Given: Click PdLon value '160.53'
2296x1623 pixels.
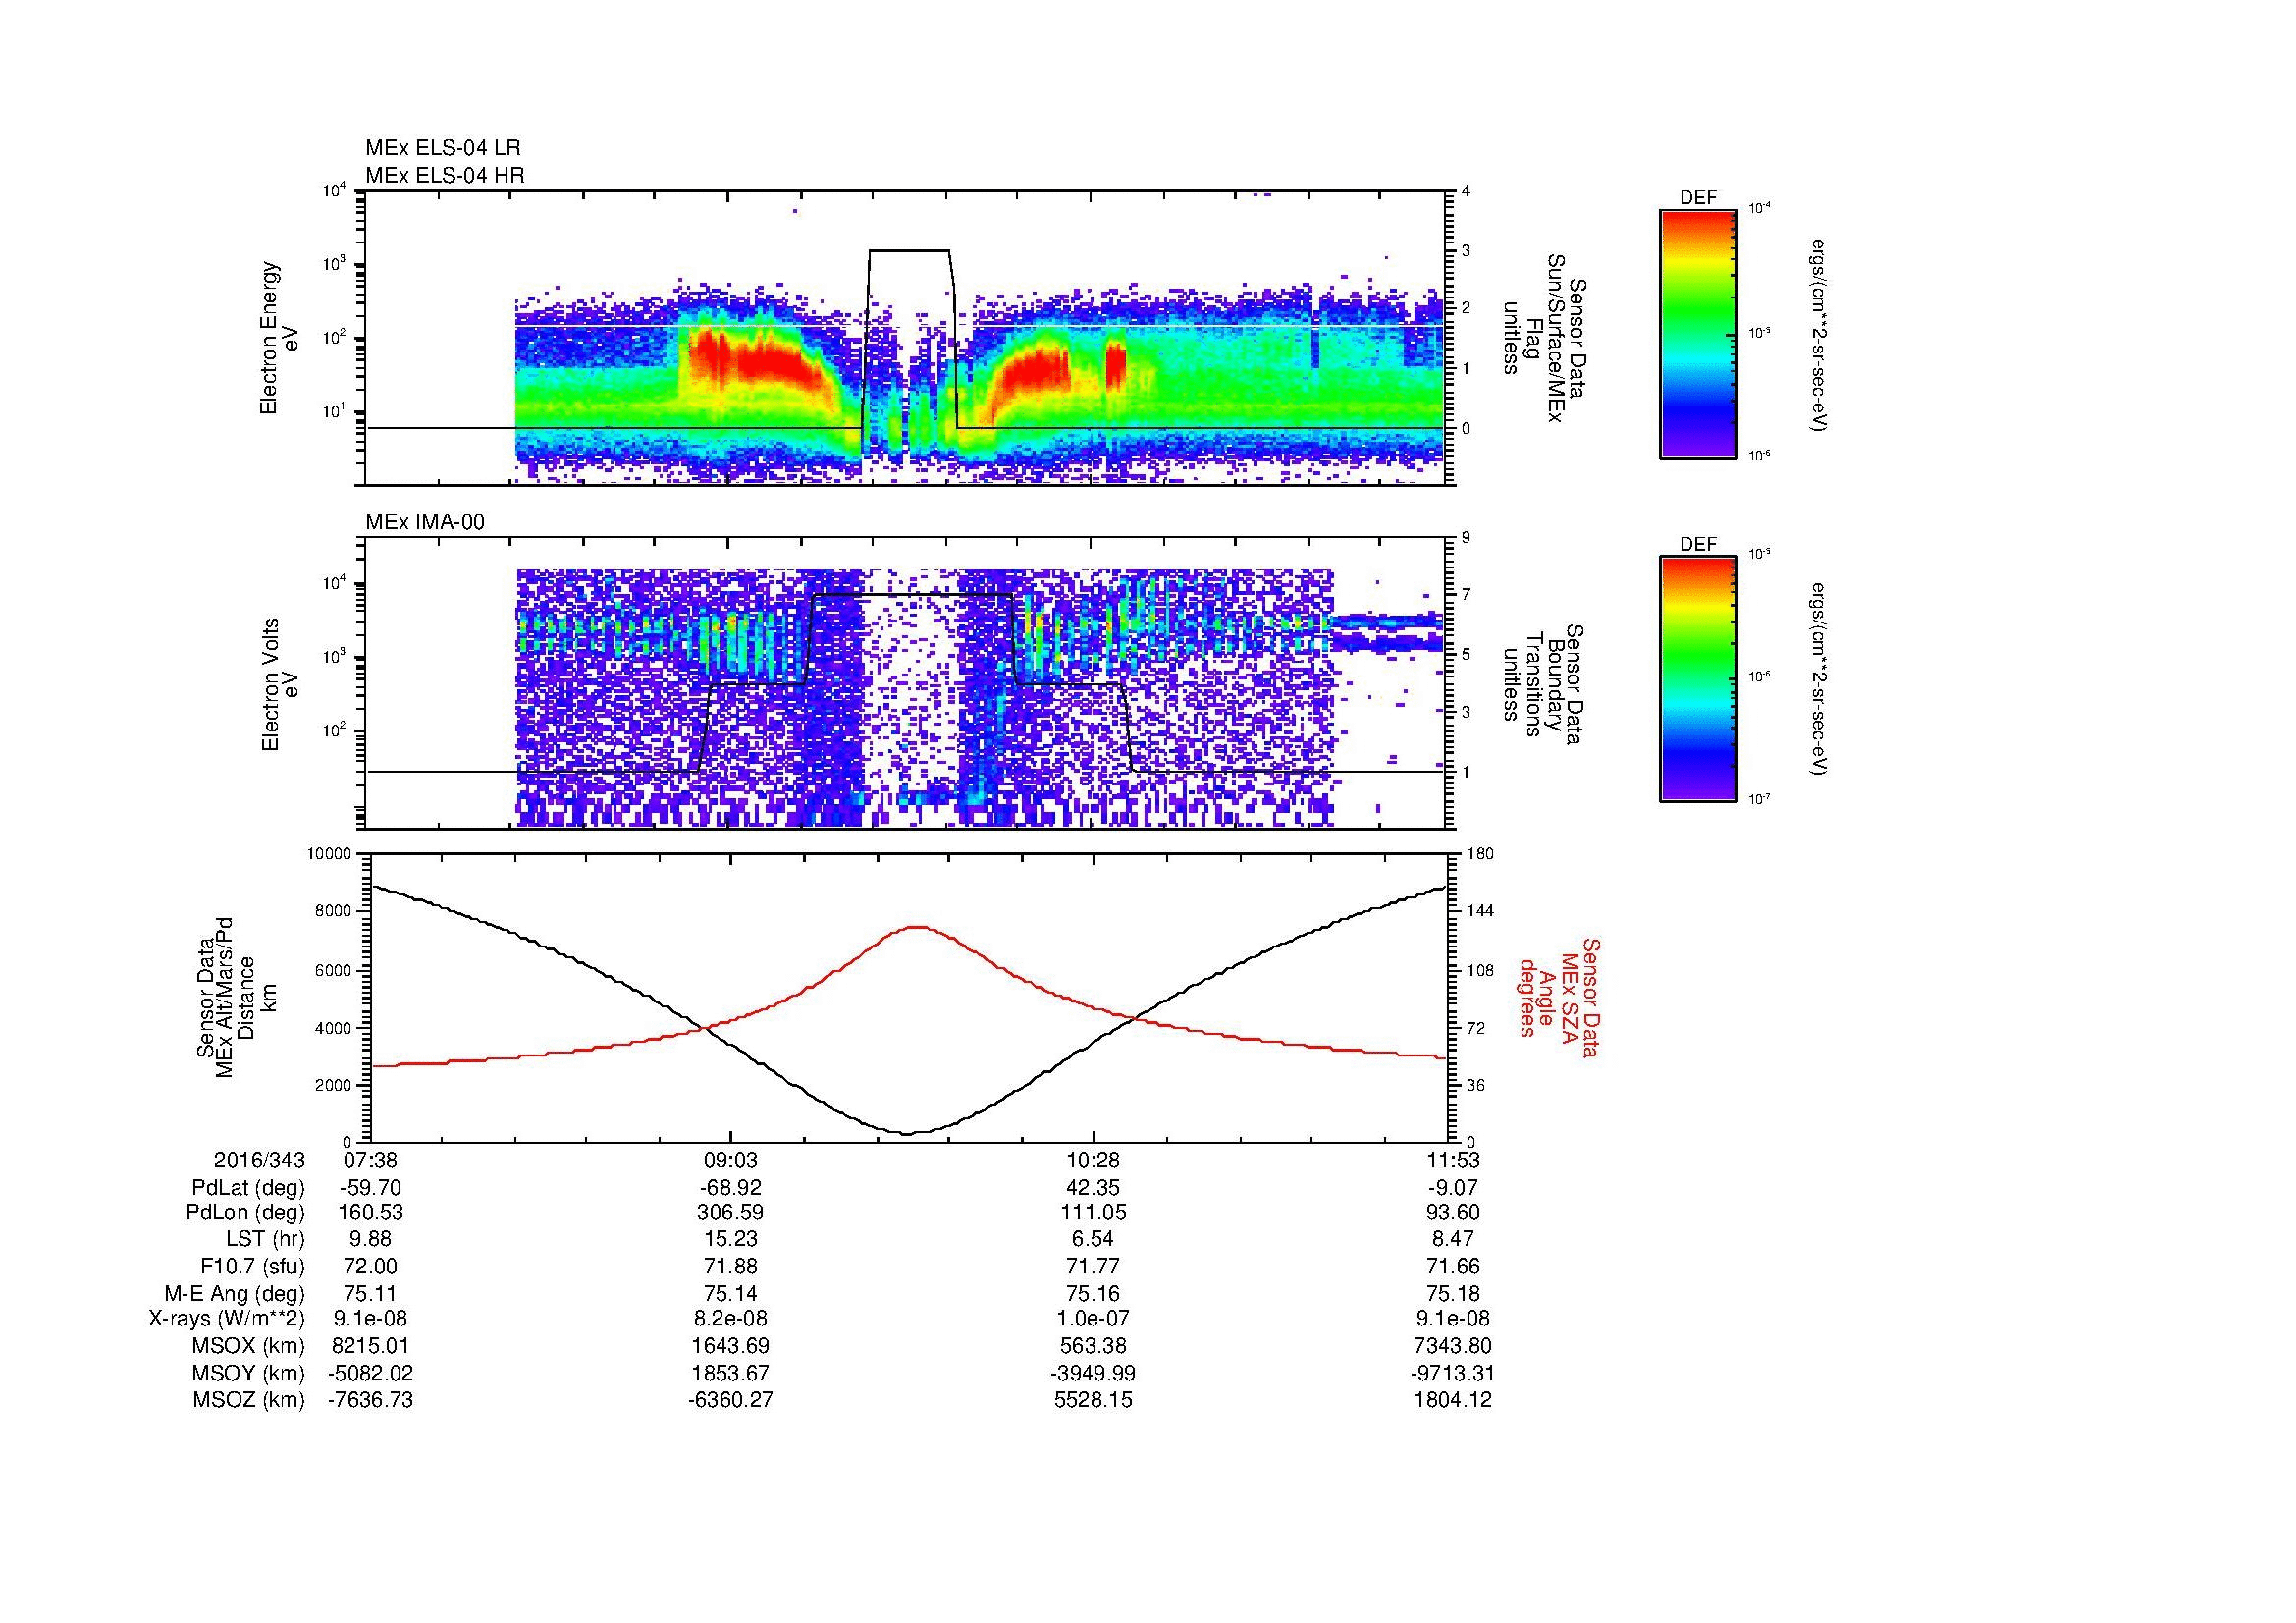Looking at the screenshot, I should 371,1213.
